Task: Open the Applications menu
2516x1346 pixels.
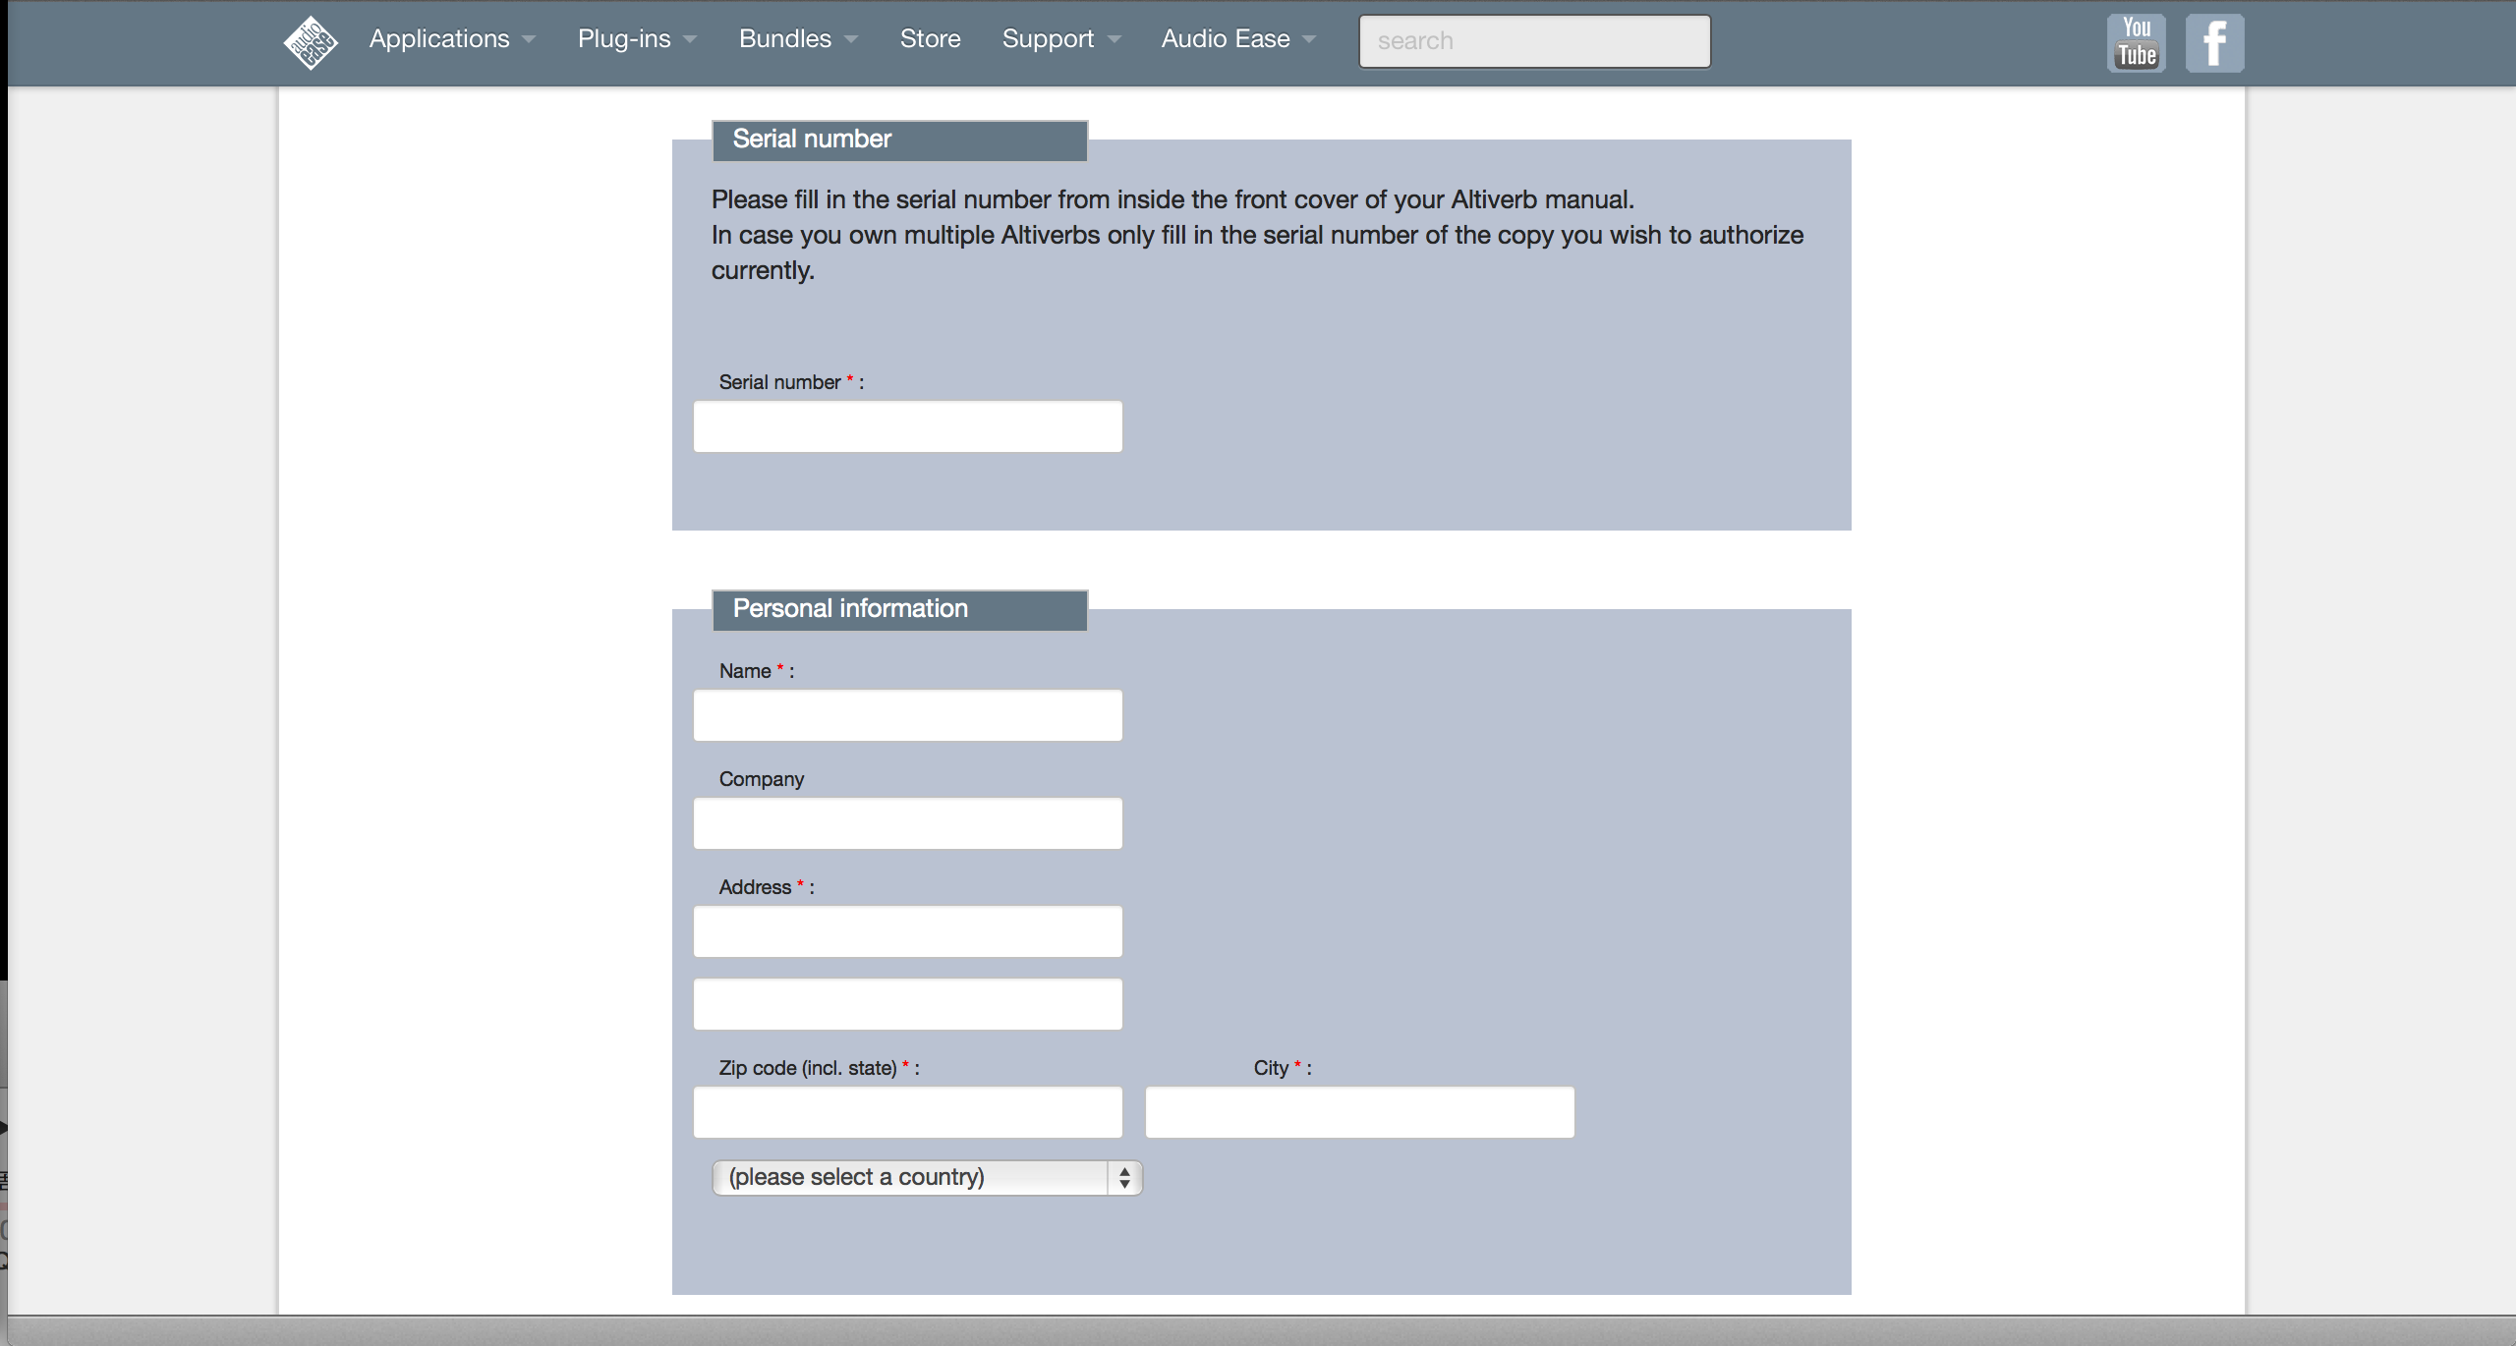Action: tap(439, 38)
